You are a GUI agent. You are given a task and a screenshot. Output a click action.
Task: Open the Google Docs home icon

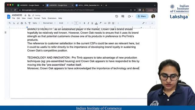(9, 16)
